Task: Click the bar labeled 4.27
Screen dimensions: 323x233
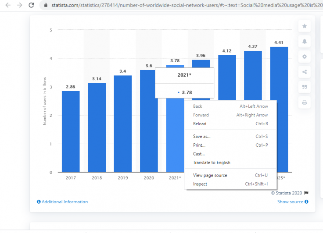Action: [253, 75]
